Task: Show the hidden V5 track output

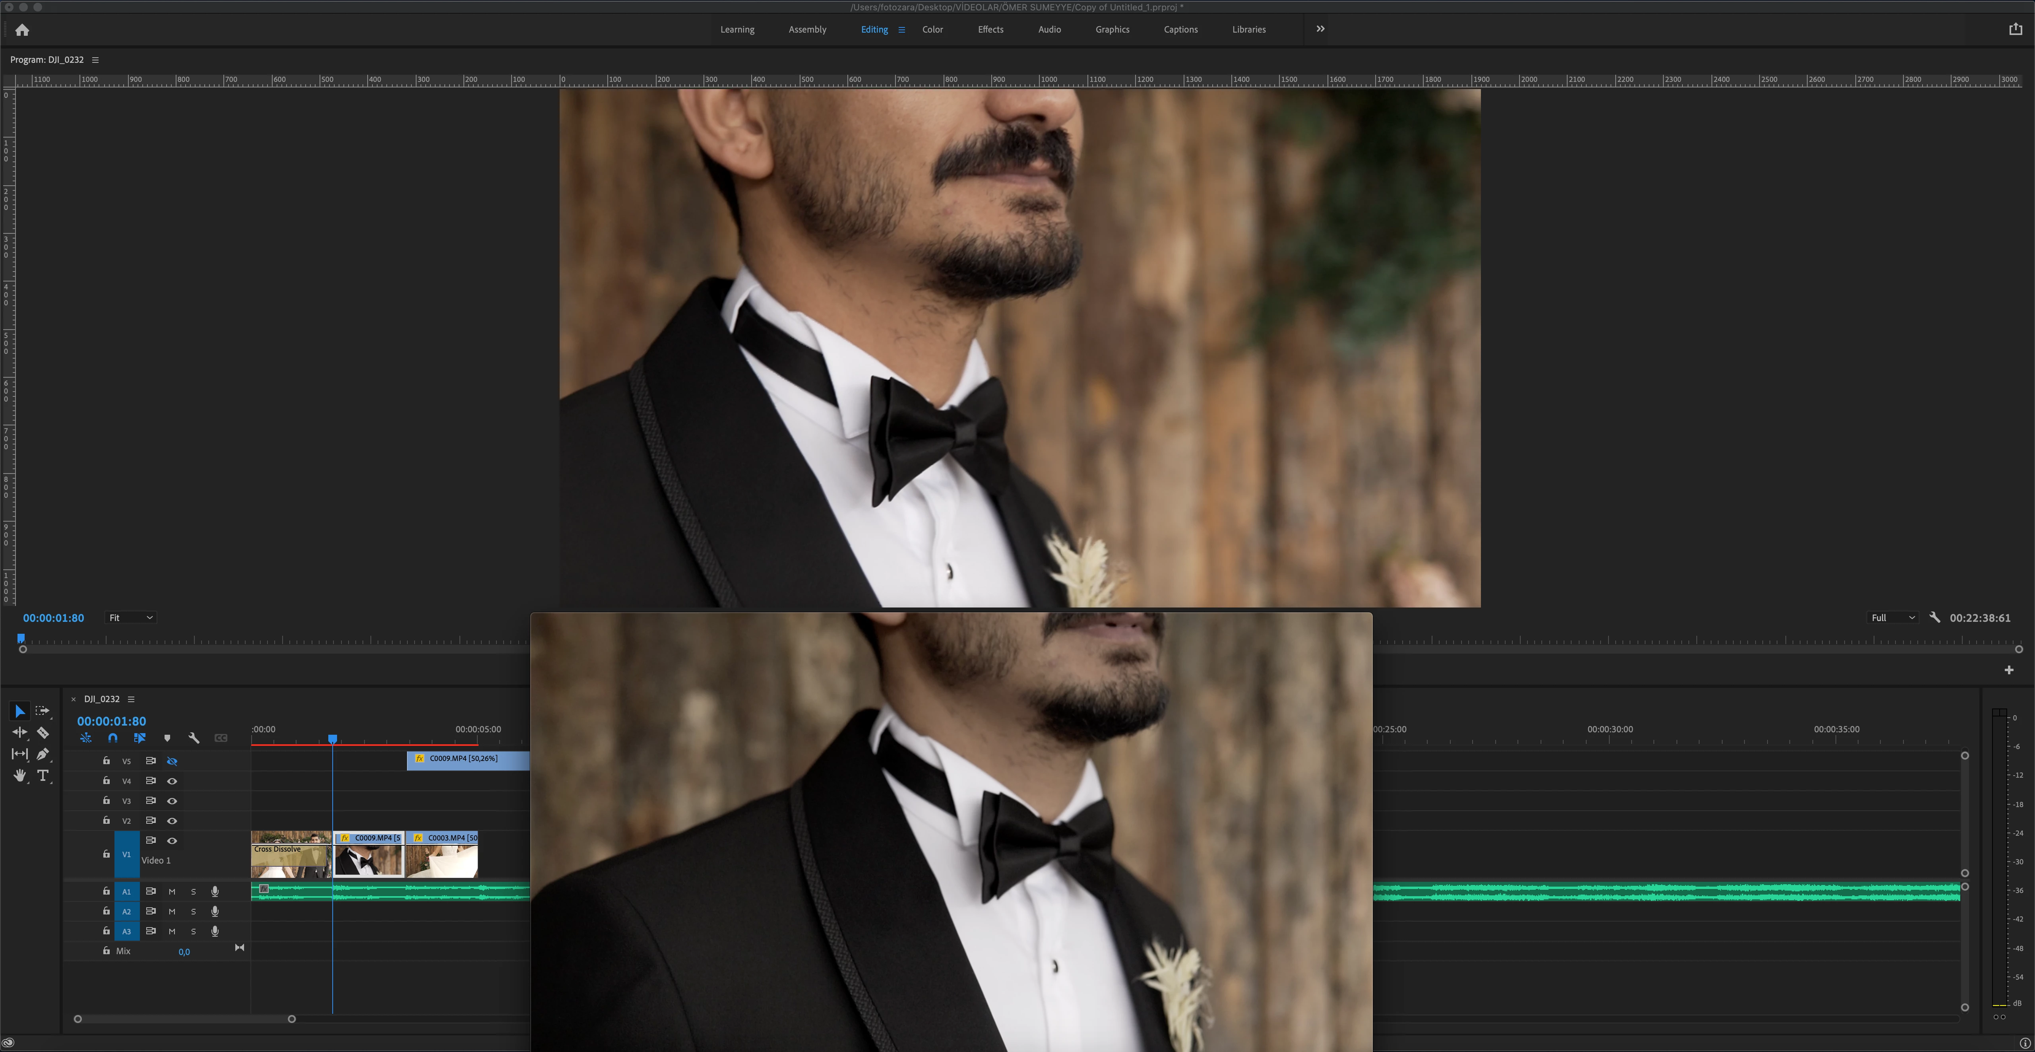Action: [x=171, y=761]
